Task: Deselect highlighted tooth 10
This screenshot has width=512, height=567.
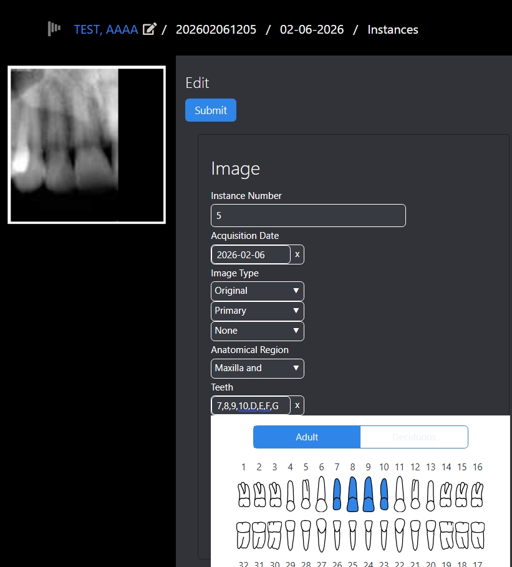Action: point(384,494)
